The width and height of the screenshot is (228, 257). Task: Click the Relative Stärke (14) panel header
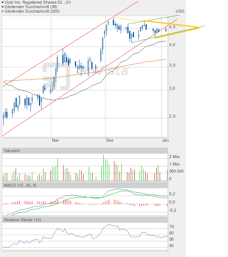[x=22, y=220]
